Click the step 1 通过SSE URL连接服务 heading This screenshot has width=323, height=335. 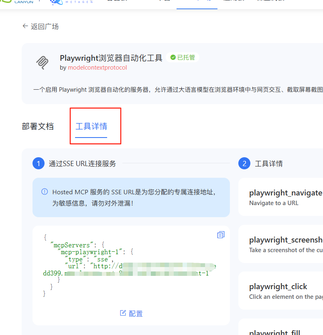tap(82, 163)
